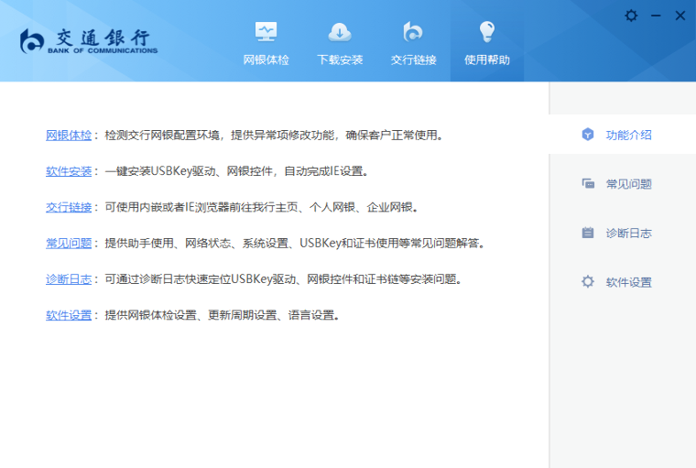
Task: Open the 软件设置 hyperlink in the content
Action: coord(69,315)
